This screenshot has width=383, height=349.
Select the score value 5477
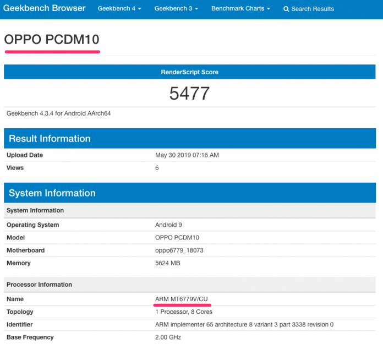189,94
